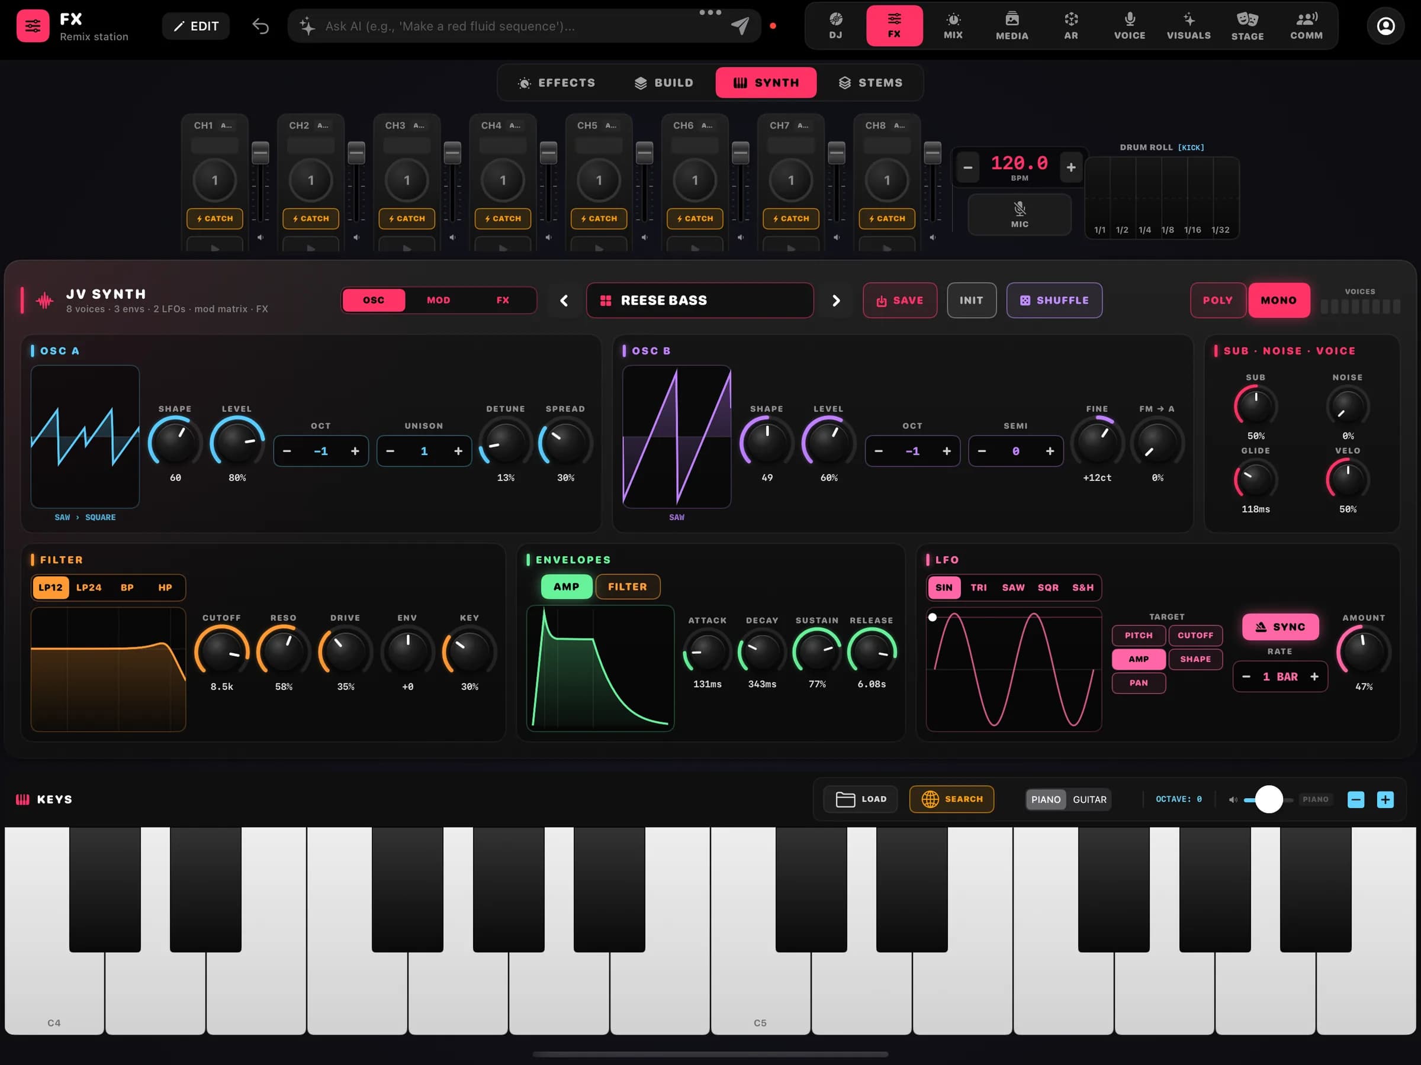Increase BPM with plus button
1421x1065 pixels.
pos(1071,167)
